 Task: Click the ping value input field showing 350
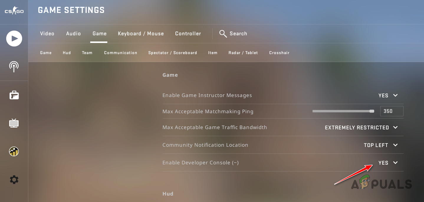pyautogui.click(x=392, y=111)
